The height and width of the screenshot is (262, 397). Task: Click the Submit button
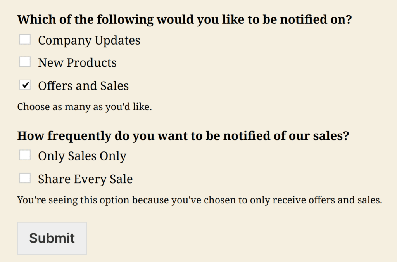pyautogui.click(x=52, y=238)
